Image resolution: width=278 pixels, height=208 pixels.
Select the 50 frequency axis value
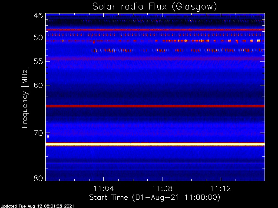tap(38, 37)
